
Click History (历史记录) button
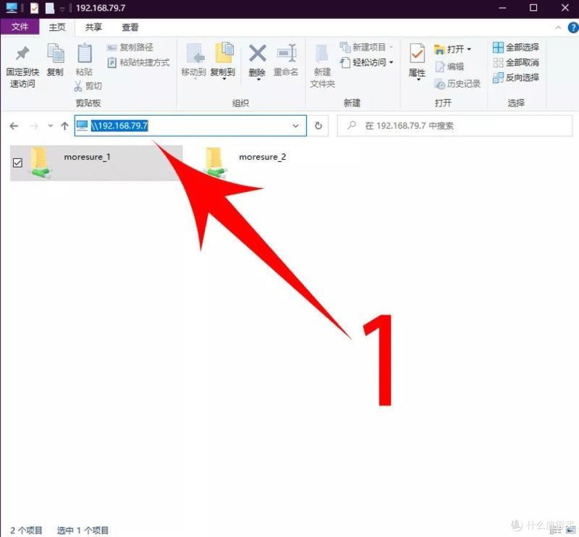click(x=457, y=84)
